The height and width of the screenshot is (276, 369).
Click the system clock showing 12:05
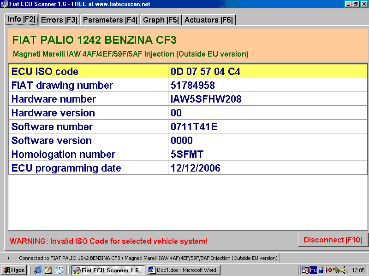tap(358, 270)
